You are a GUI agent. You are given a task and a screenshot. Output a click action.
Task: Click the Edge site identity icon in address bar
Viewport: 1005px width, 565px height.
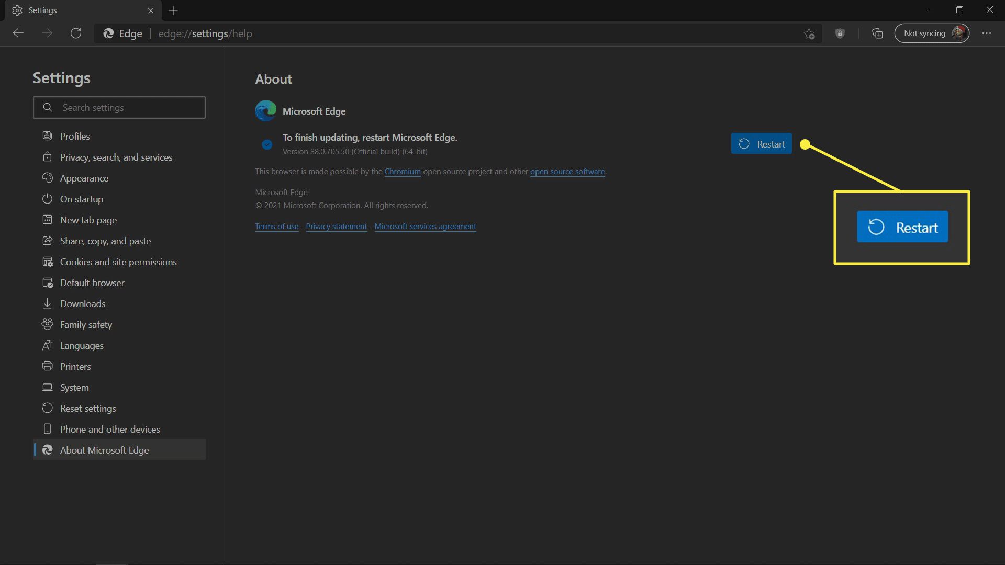tap(108, 33)
